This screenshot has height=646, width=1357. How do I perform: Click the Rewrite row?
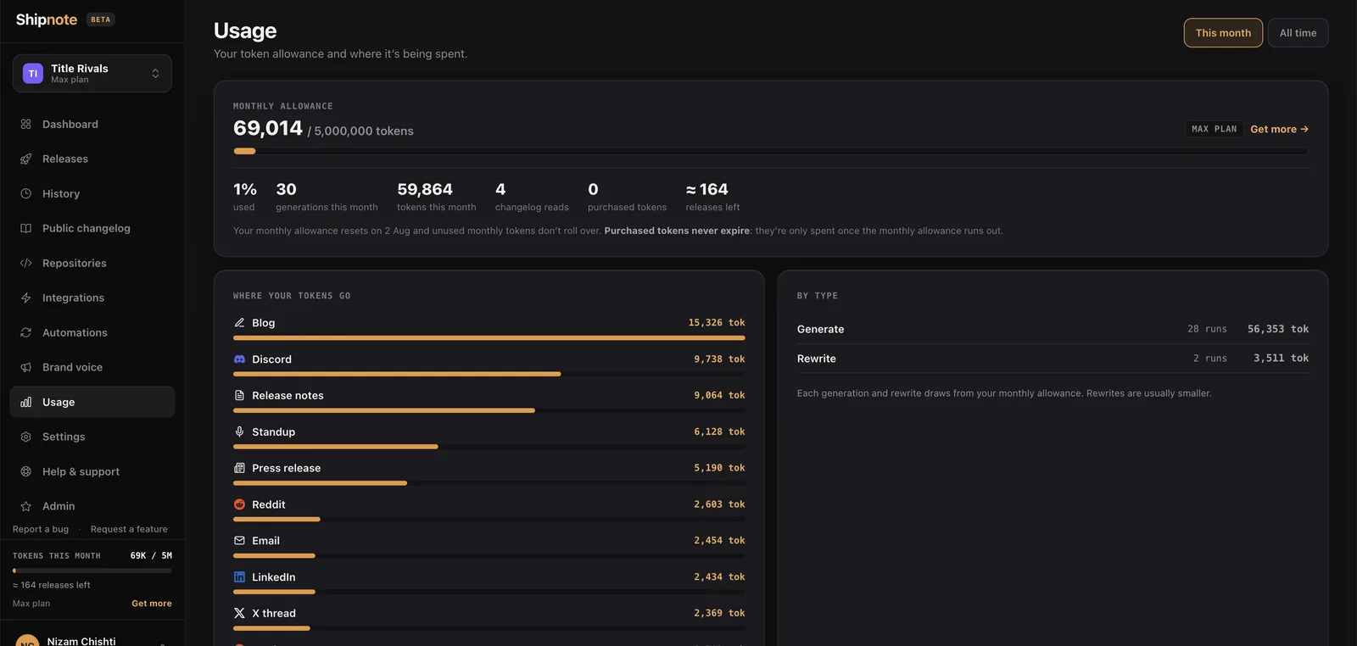pos(1053,359)
